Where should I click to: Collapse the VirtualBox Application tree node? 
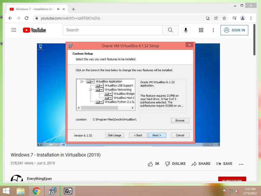pyautogui.click(x=82, y=81)
